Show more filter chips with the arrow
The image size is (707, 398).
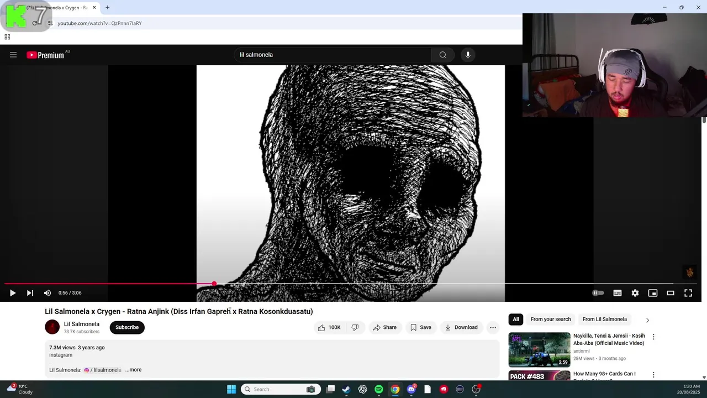647,320
